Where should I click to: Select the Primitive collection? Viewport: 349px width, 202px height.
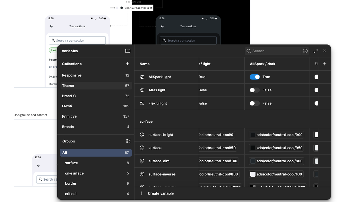coord(69,116)
